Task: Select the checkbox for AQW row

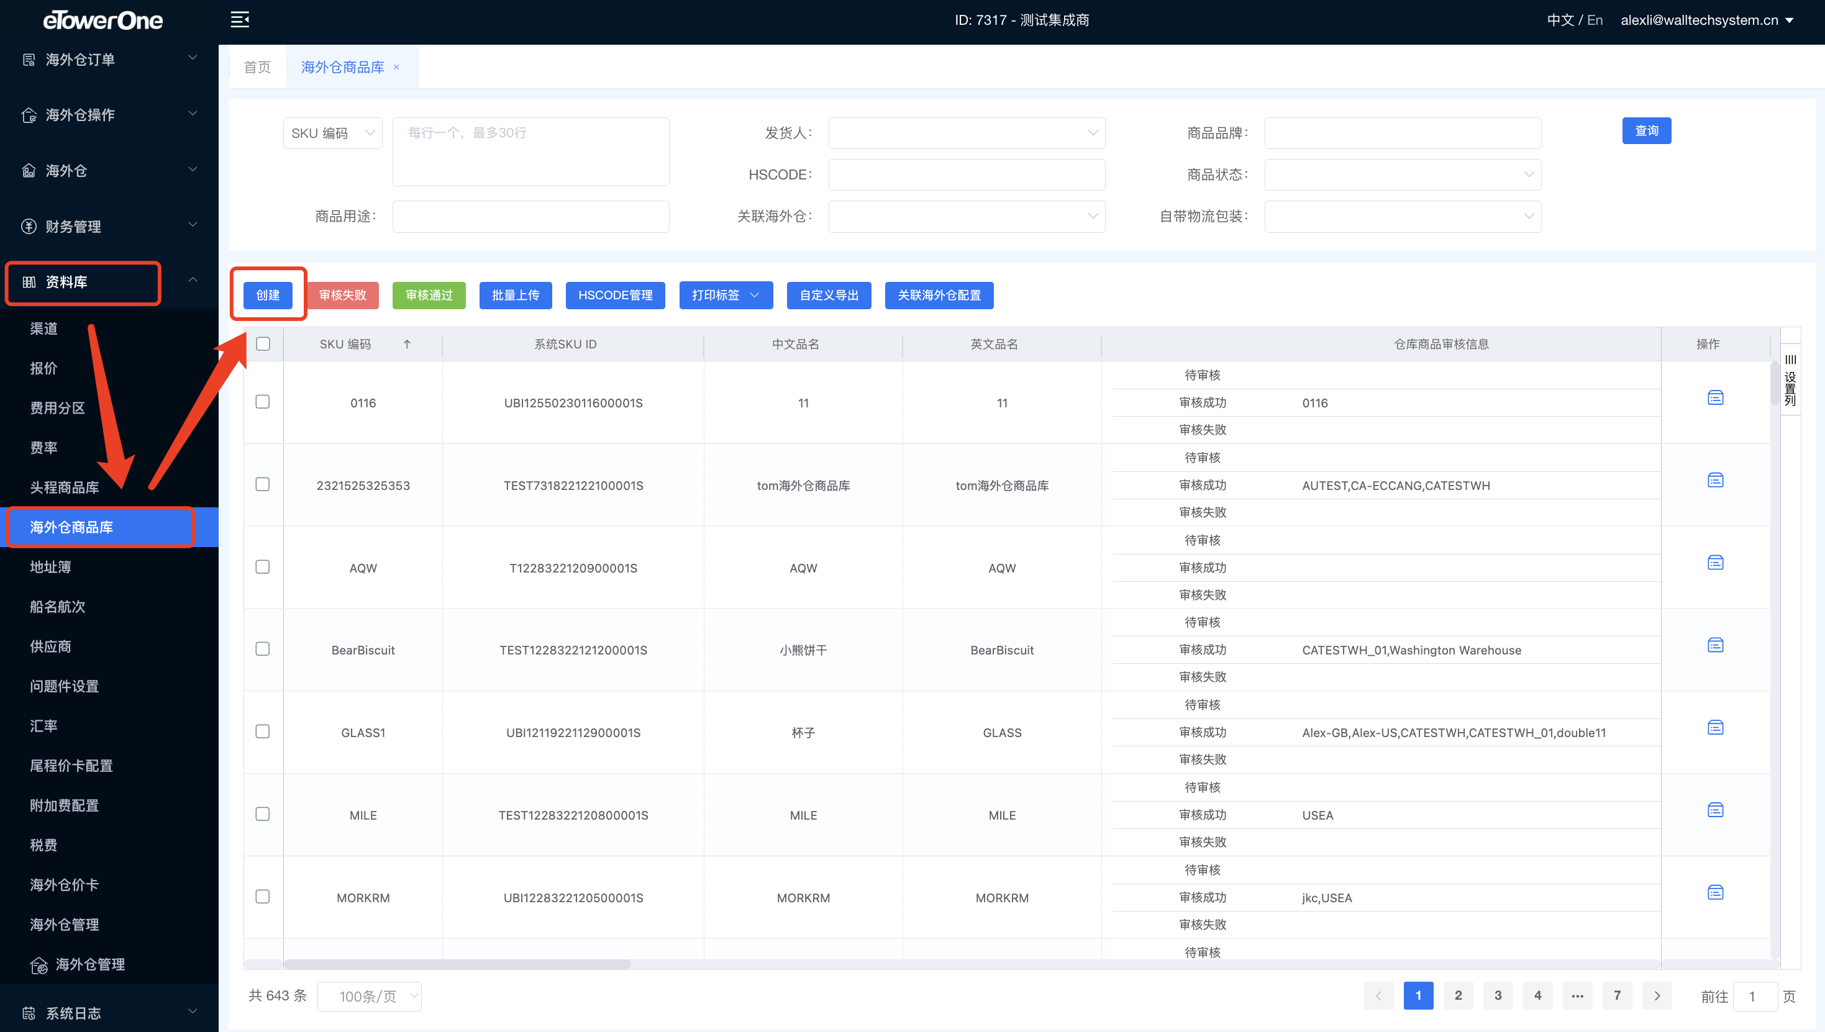Action: [262, 567]
